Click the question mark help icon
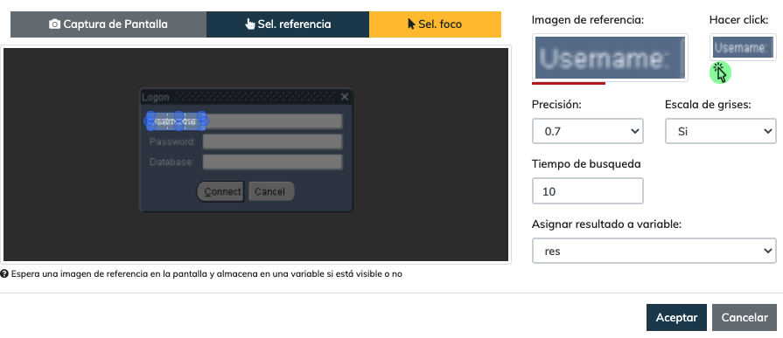 click(4, 273)
